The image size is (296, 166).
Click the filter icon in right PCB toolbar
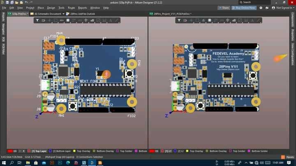(x=179, y=20)
